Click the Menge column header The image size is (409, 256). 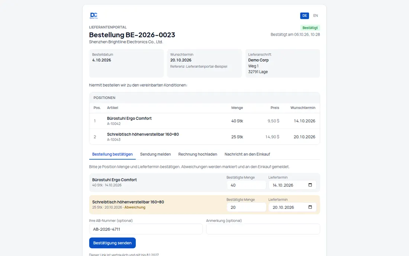(237, 108)
